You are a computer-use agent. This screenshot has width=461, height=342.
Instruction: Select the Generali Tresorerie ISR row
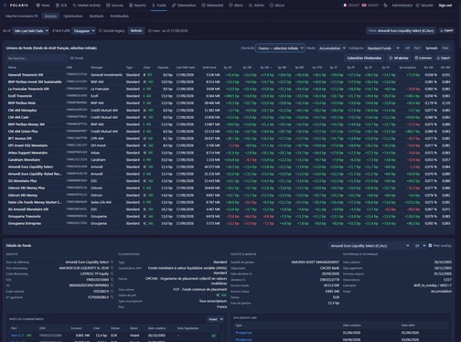coord(229,75)
